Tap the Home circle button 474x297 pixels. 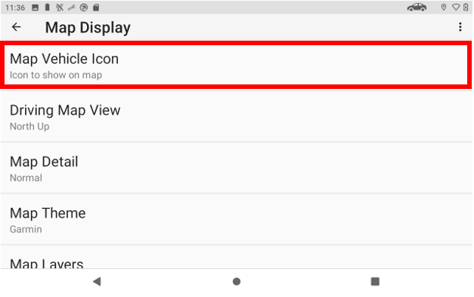(237, 282)
